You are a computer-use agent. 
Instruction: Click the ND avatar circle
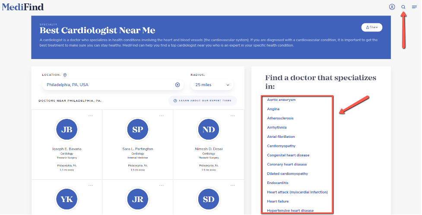coord(209,129)
